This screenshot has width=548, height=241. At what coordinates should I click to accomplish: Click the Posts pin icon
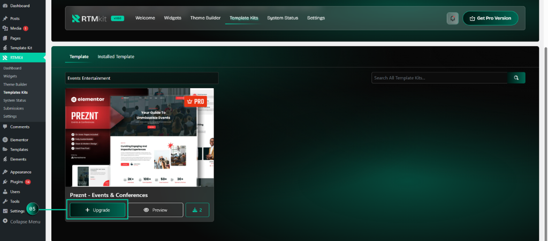click(5, 19)
